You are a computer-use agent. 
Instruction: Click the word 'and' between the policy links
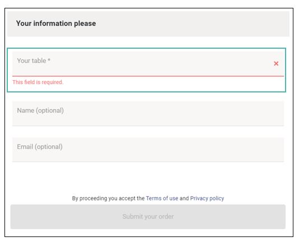184,198
